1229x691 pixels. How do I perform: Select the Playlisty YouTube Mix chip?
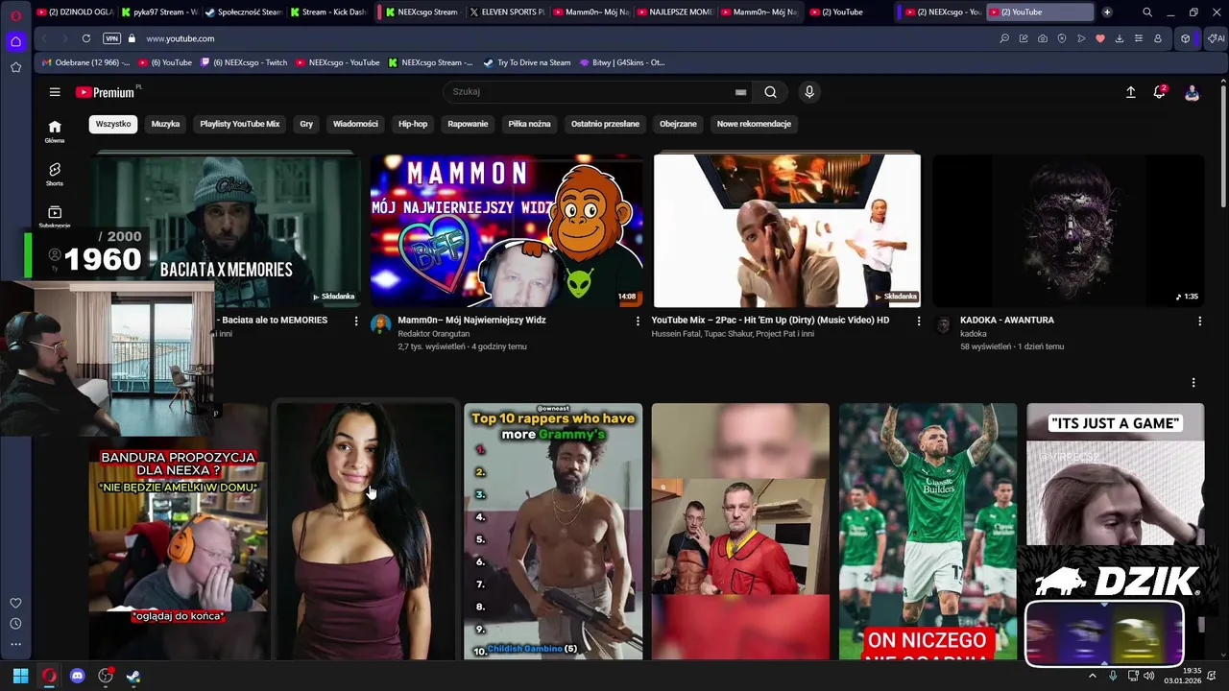coord(240,124)
